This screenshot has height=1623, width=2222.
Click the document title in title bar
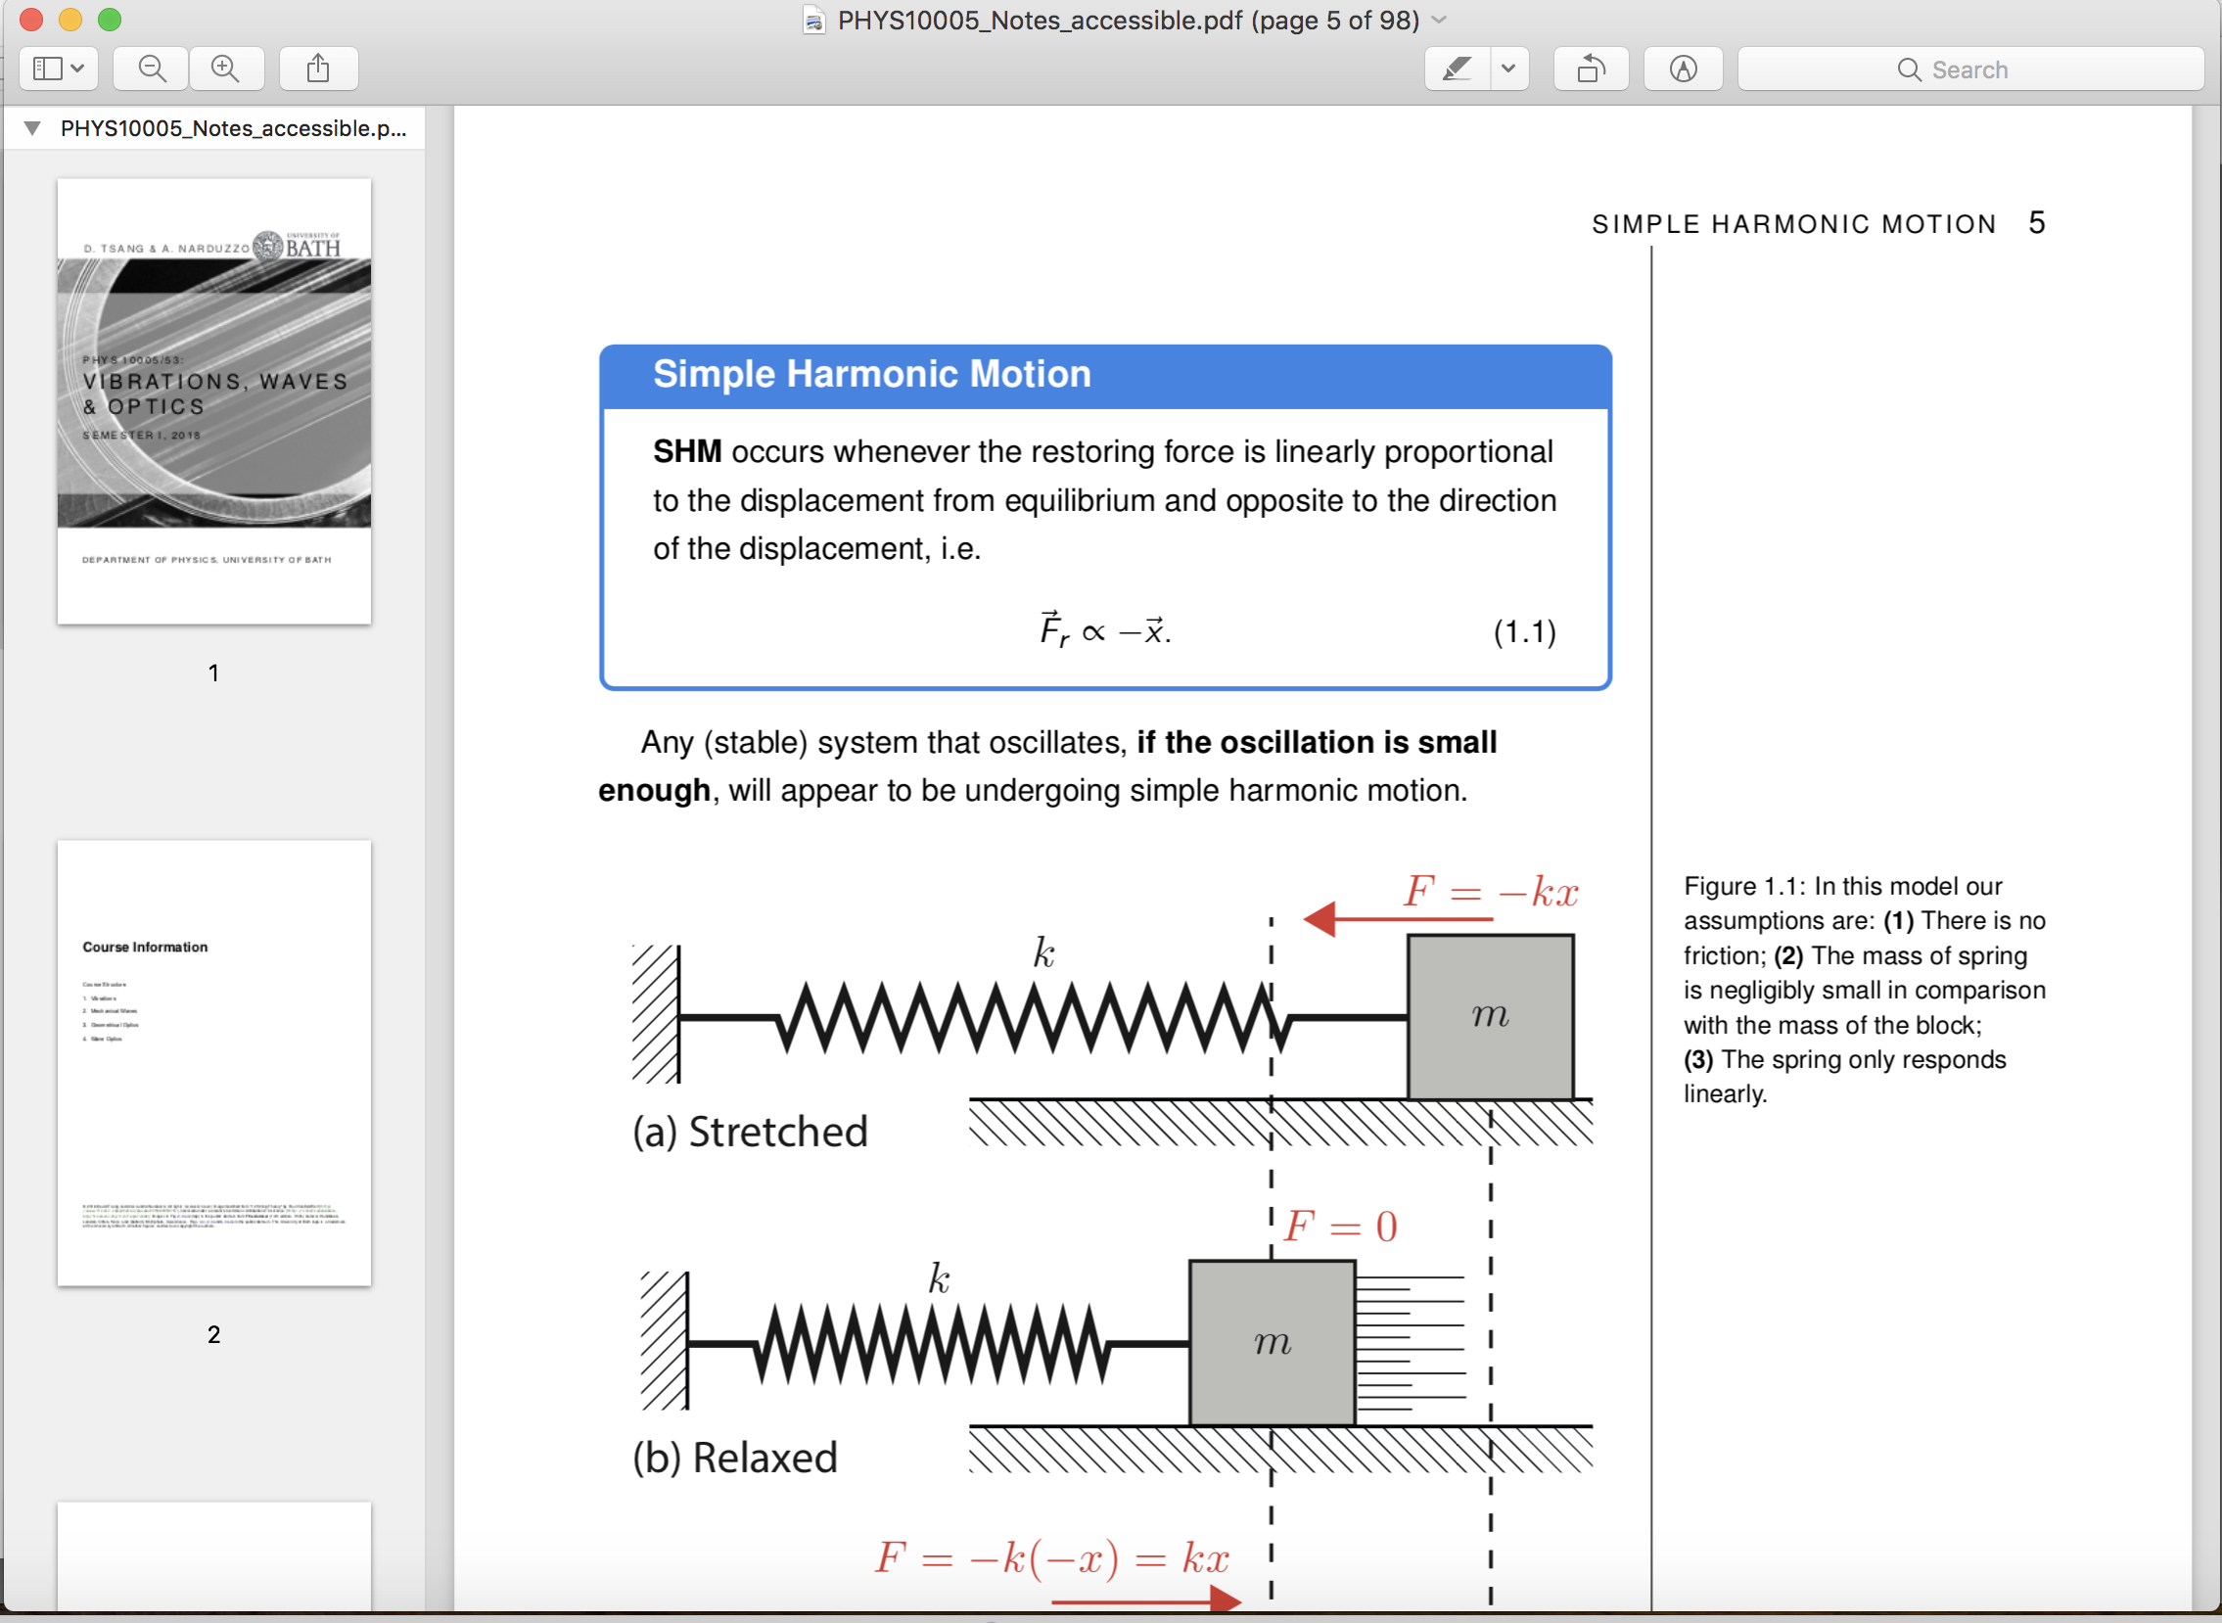[x=1128, y=20]
